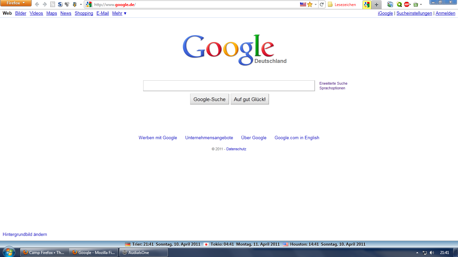Open the iGoogle link
This screenshot has height=257, width=458.
tap(385, 13)
